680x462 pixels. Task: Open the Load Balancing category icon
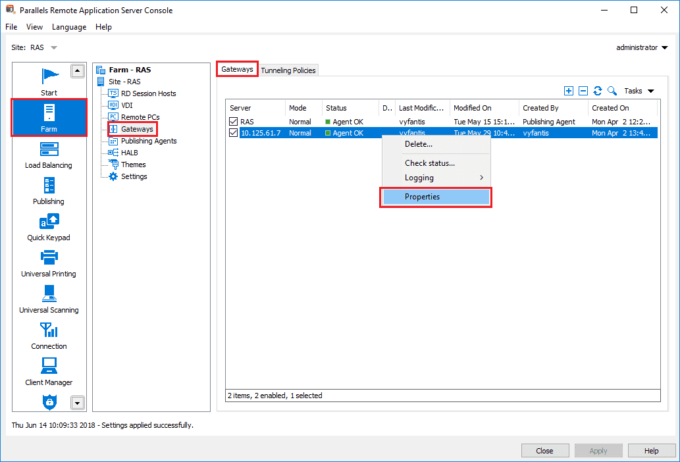(49, 149)
